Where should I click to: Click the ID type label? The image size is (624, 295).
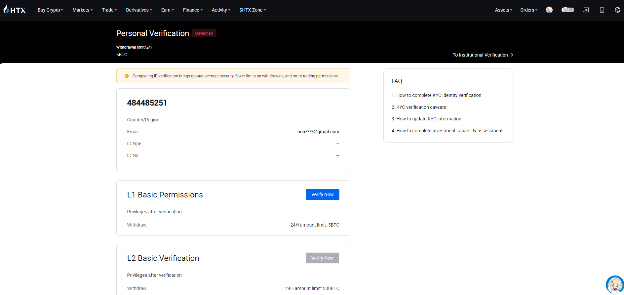click(x=134, y=144)
